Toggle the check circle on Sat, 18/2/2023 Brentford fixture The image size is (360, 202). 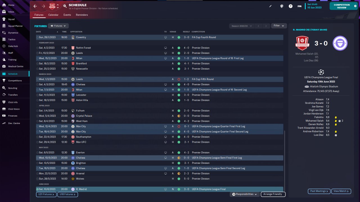38,63
